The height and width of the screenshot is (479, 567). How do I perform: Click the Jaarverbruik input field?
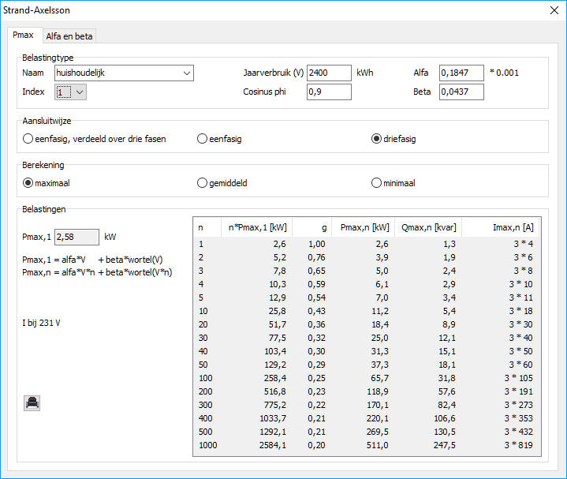coord(328,73)
